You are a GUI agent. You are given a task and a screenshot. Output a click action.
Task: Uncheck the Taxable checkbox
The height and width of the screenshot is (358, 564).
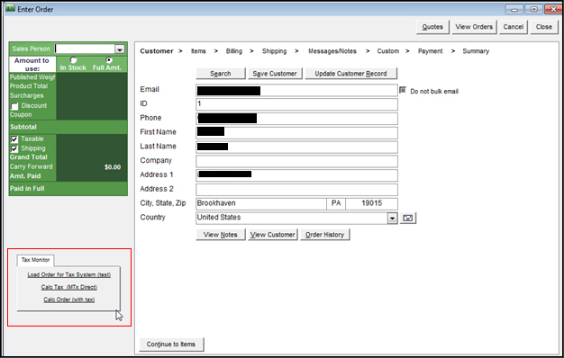14,139
